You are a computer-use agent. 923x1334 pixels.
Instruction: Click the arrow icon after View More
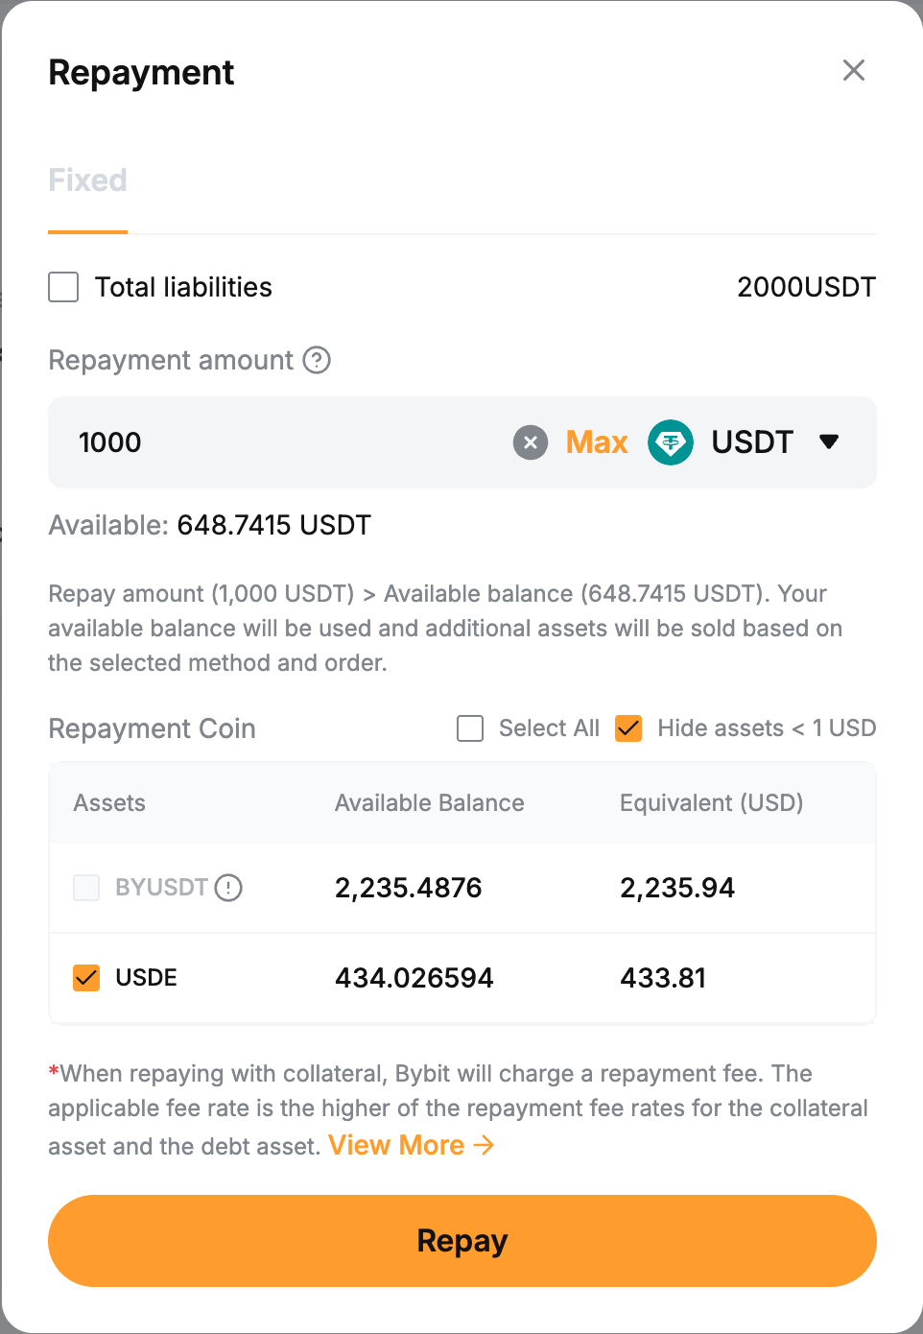(485, 1145)
